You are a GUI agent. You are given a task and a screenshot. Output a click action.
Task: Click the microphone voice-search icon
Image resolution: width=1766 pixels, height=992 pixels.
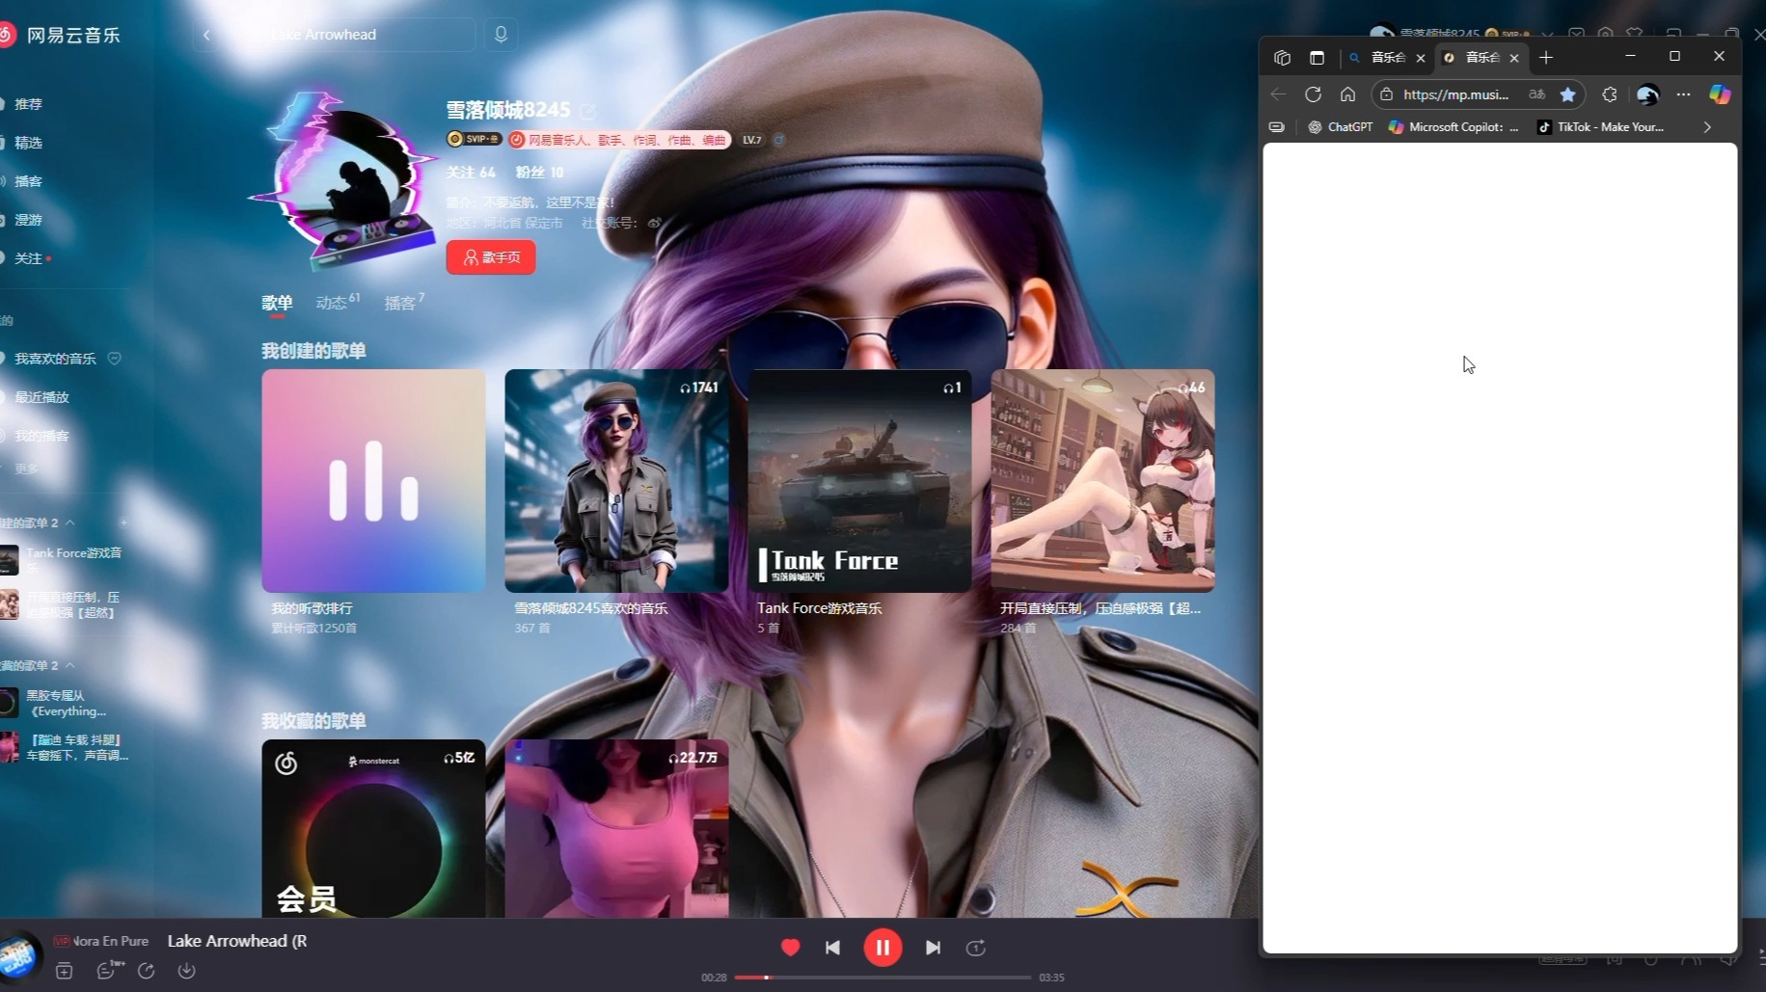tap(501, 35)
